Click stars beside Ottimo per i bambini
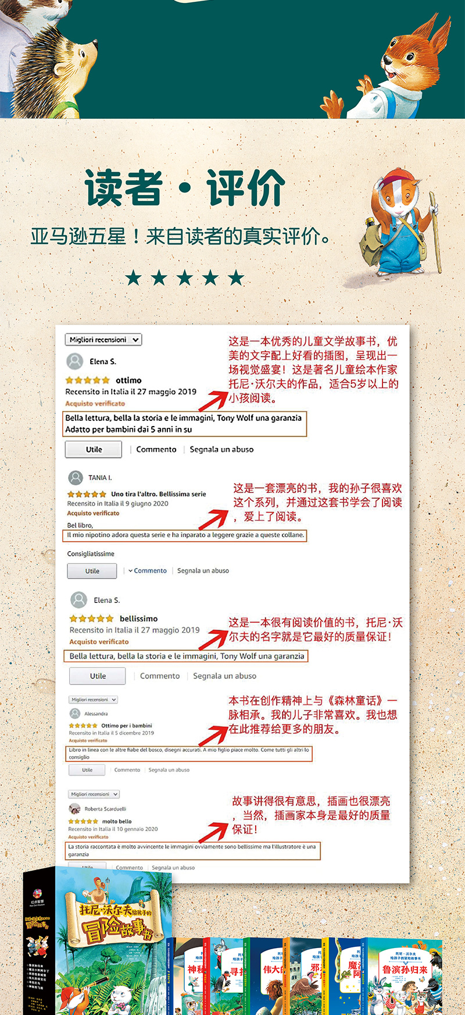 click(x=83, y=726)
